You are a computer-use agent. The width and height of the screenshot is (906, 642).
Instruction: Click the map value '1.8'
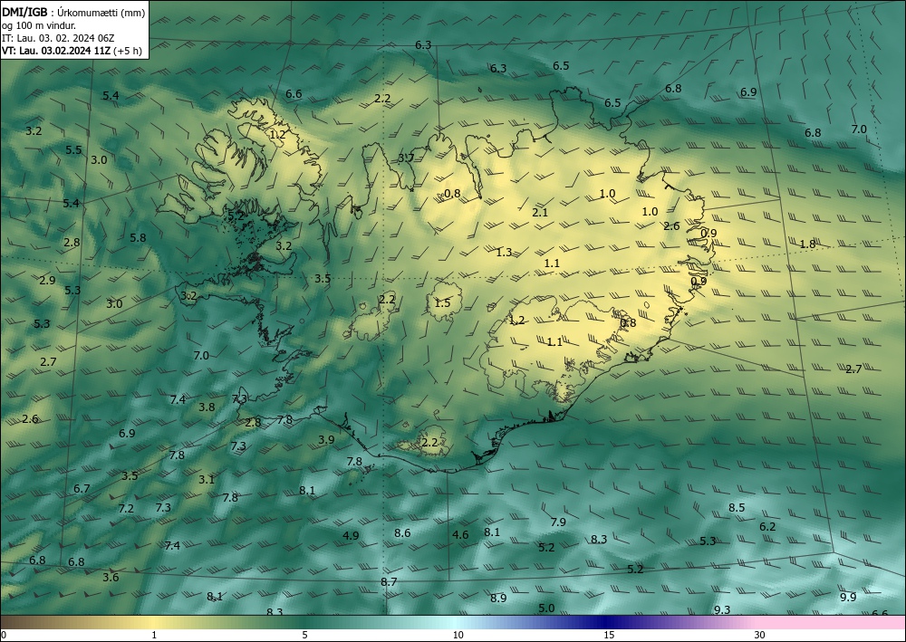click(x=807, y=244)
